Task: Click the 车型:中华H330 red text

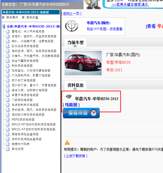Action: tap(118, 62)
